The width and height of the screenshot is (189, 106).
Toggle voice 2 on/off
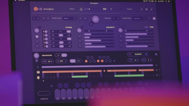(x=46, y=43)
